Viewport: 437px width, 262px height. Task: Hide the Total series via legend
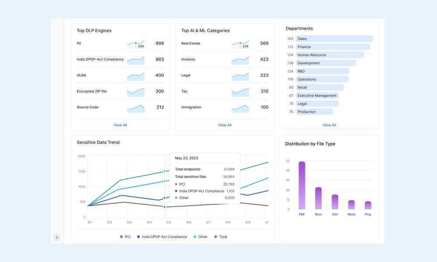tap(221, 237)
